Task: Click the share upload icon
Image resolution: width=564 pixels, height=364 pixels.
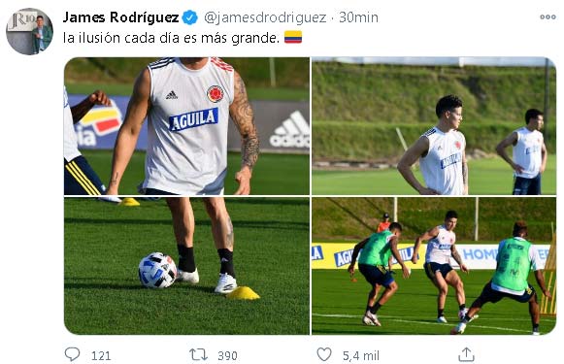Action: [466, 354]
